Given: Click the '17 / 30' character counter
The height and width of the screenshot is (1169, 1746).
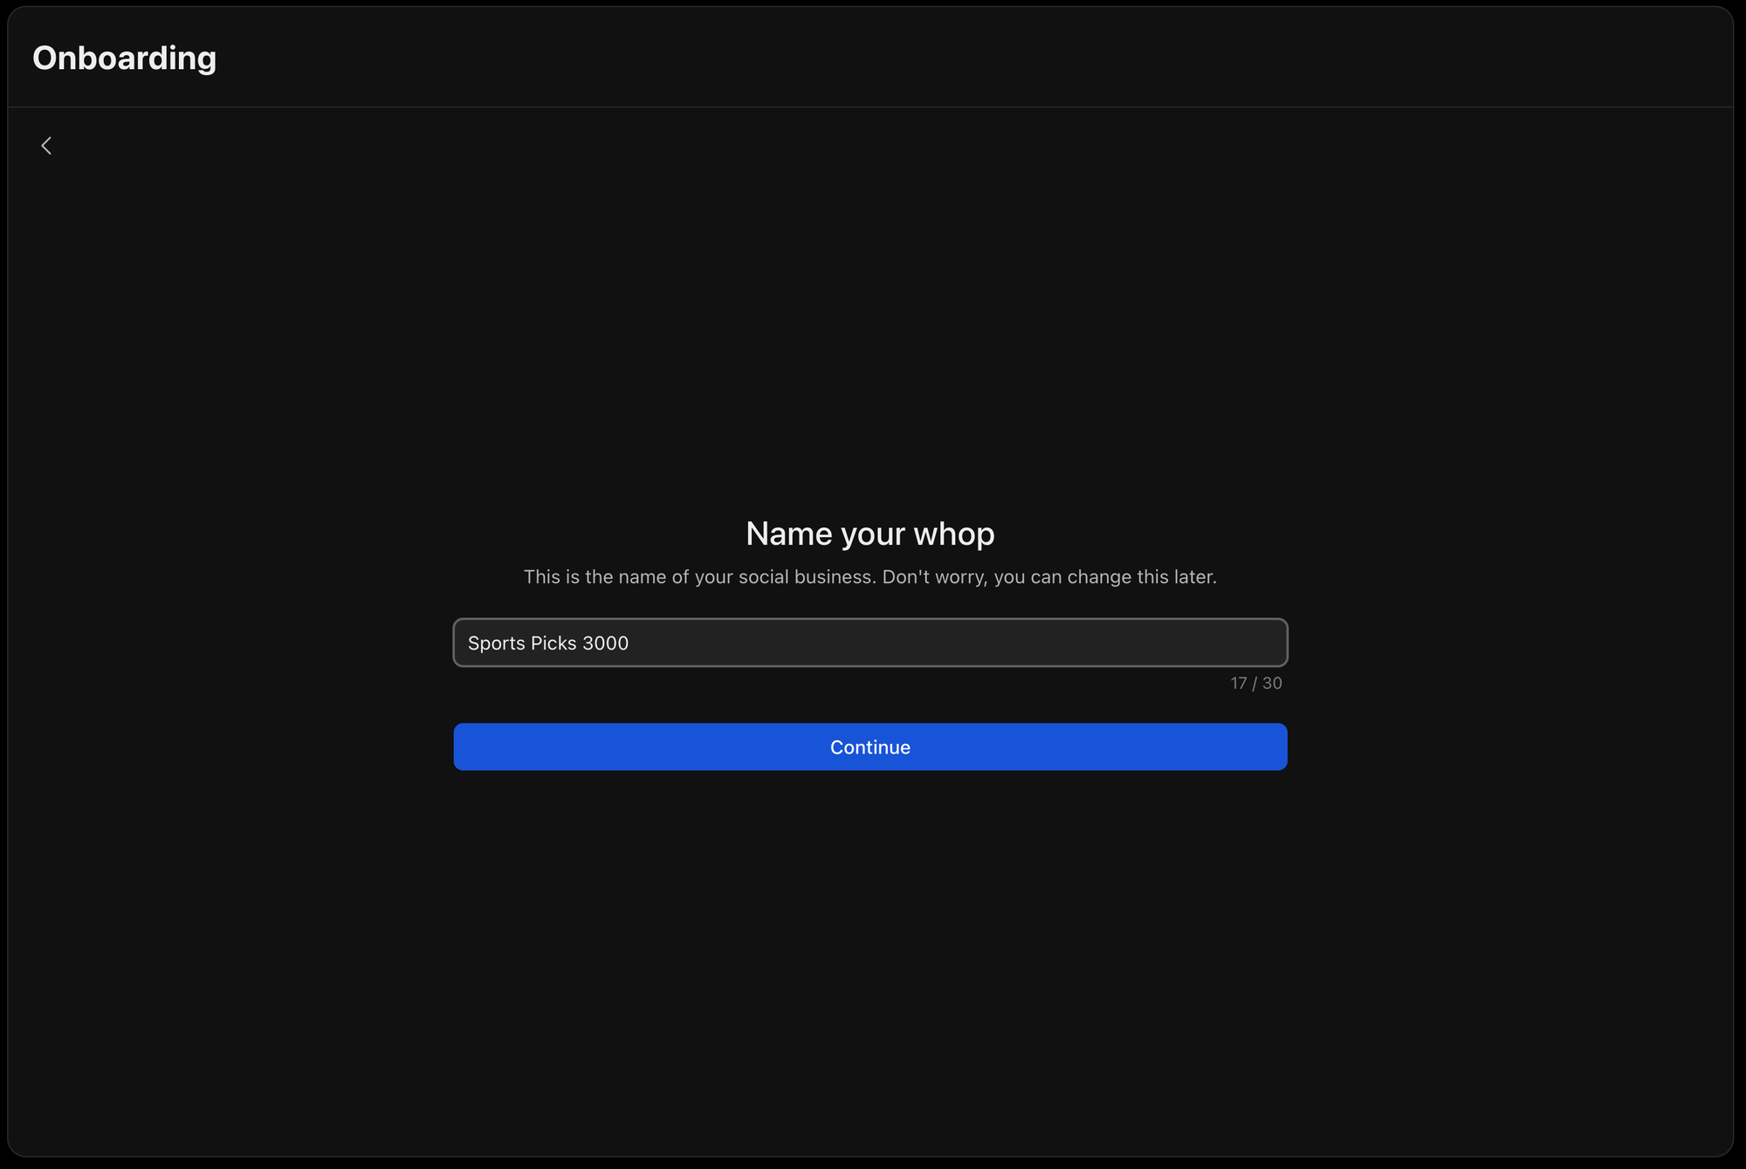Looking at the screenshot, I should coord(1255,684).
